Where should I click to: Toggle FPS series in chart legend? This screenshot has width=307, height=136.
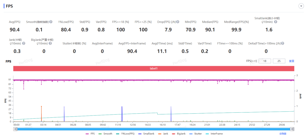90,133
